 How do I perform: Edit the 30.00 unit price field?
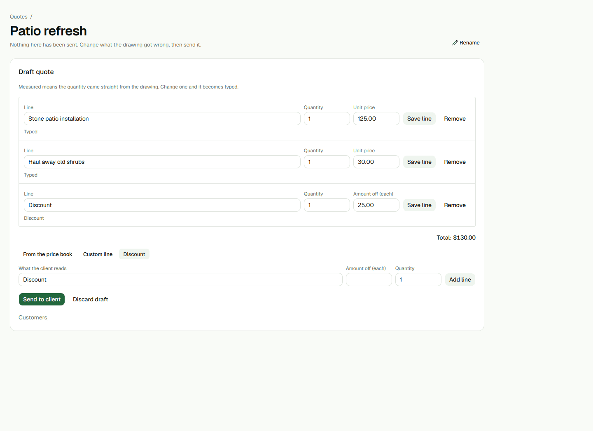click(x=376, y=162)
